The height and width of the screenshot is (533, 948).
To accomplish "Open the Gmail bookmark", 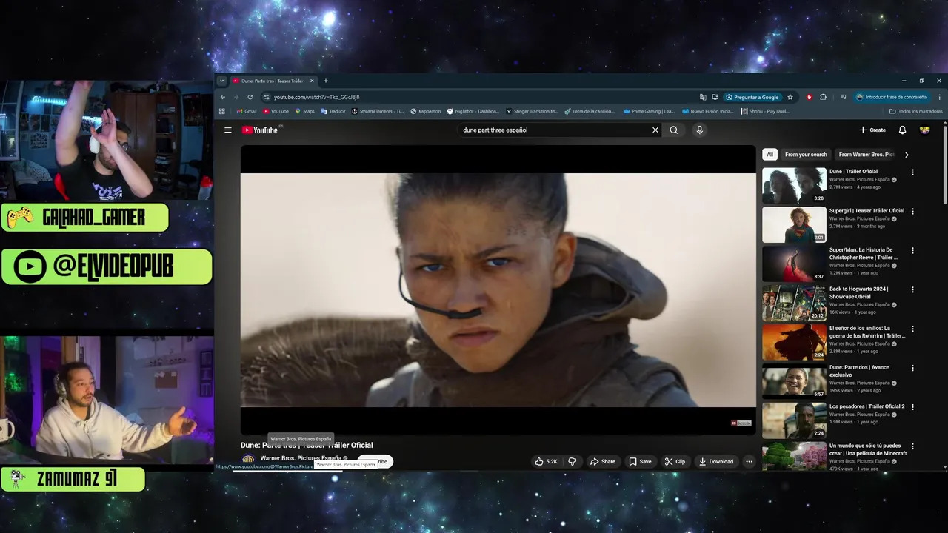I will pos(247,111).
